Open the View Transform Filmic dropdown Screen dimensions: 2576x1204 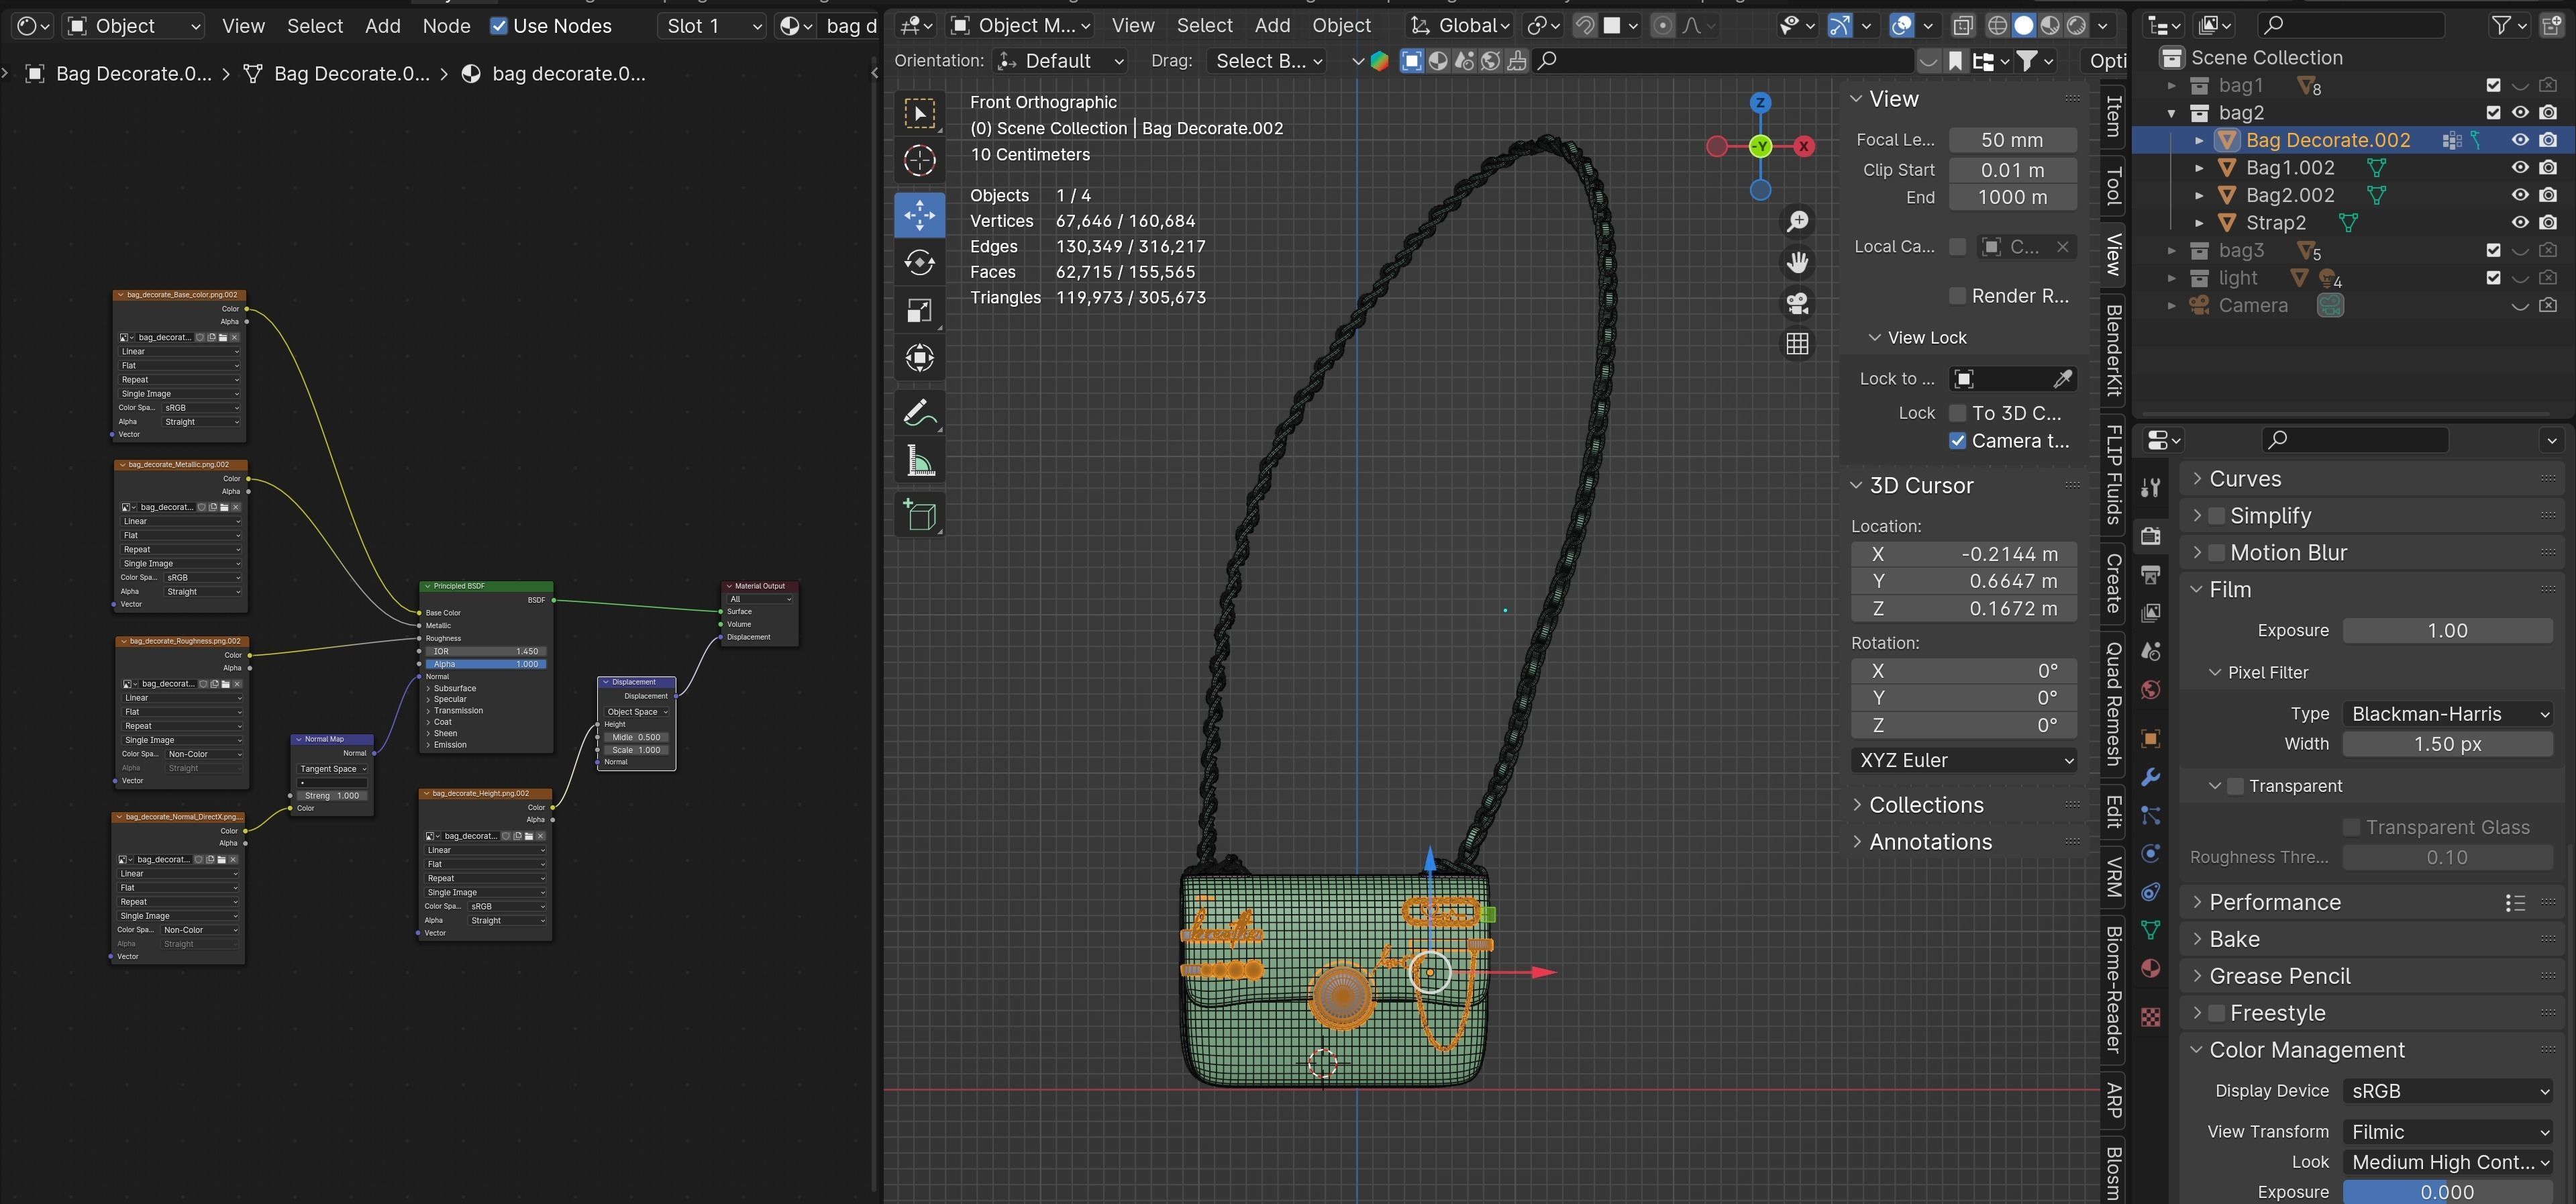coord(2447,1132)
